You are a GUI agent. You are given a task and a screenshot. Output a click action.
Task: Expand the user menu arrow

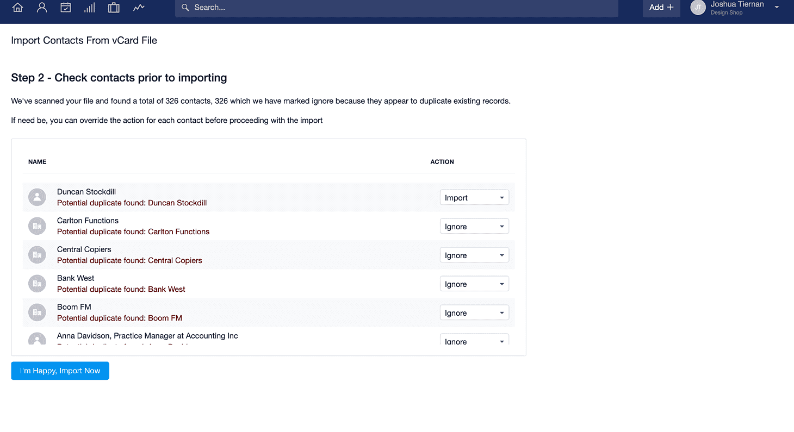coord(777,8)
